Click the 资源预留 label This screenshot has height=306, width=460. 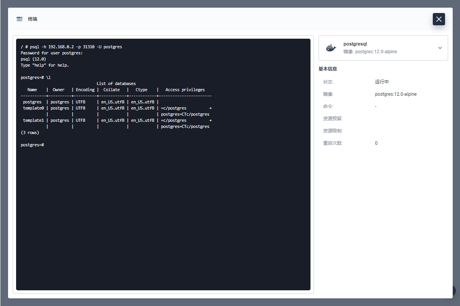point(333,119)
